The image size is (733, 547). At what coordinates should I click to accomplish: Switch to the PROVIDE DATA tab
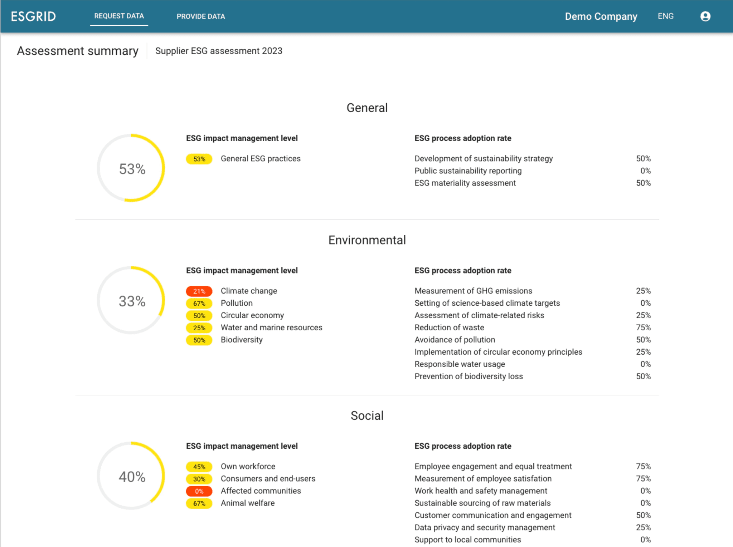pos(200,16)
